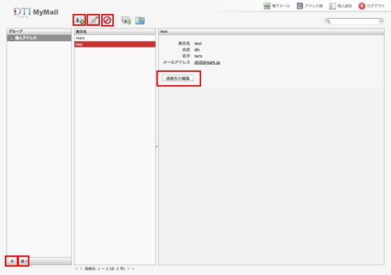
Task: Open the group gear options menu
Action: click(x=24, y=261)
